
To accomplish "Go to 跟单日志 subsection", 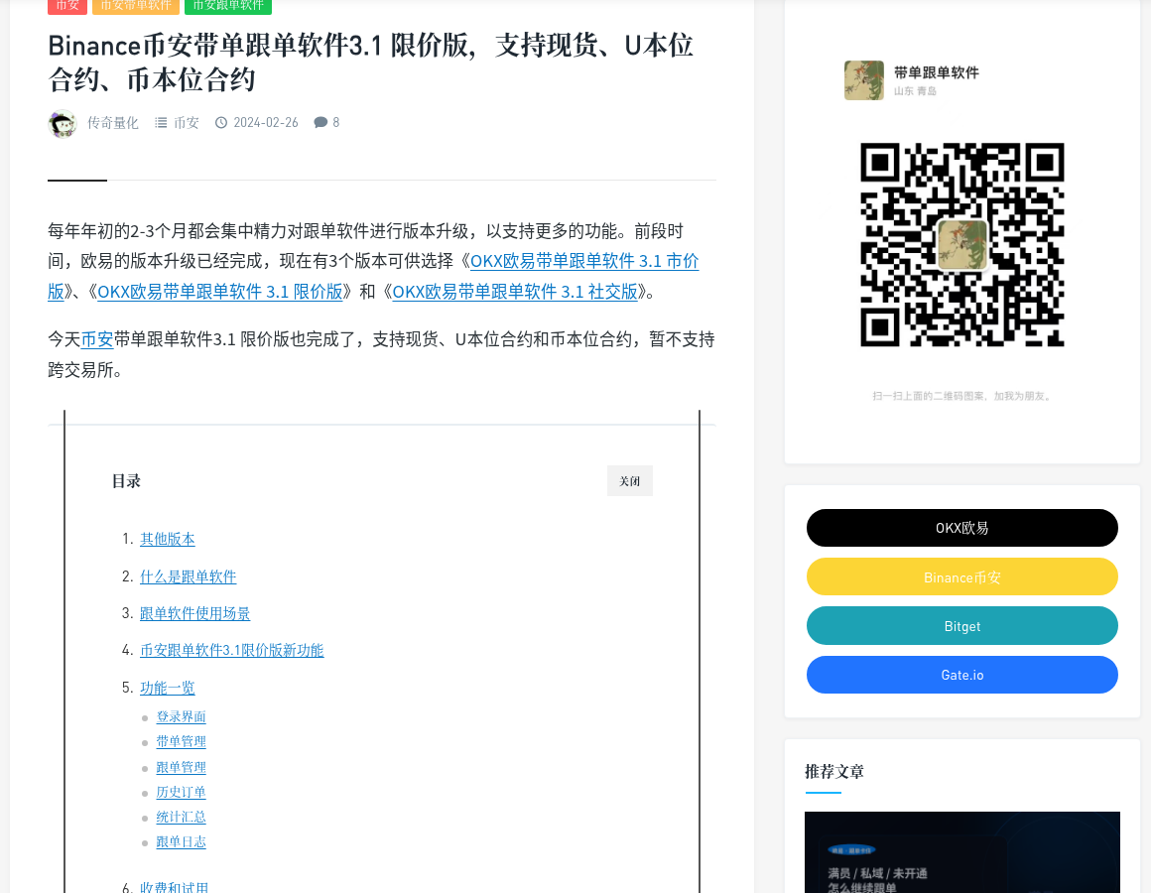I will (x=182, y=842).
